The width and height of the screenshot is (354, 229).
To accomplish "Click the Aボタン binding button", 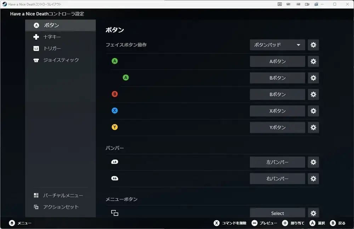I will point(277,61).
